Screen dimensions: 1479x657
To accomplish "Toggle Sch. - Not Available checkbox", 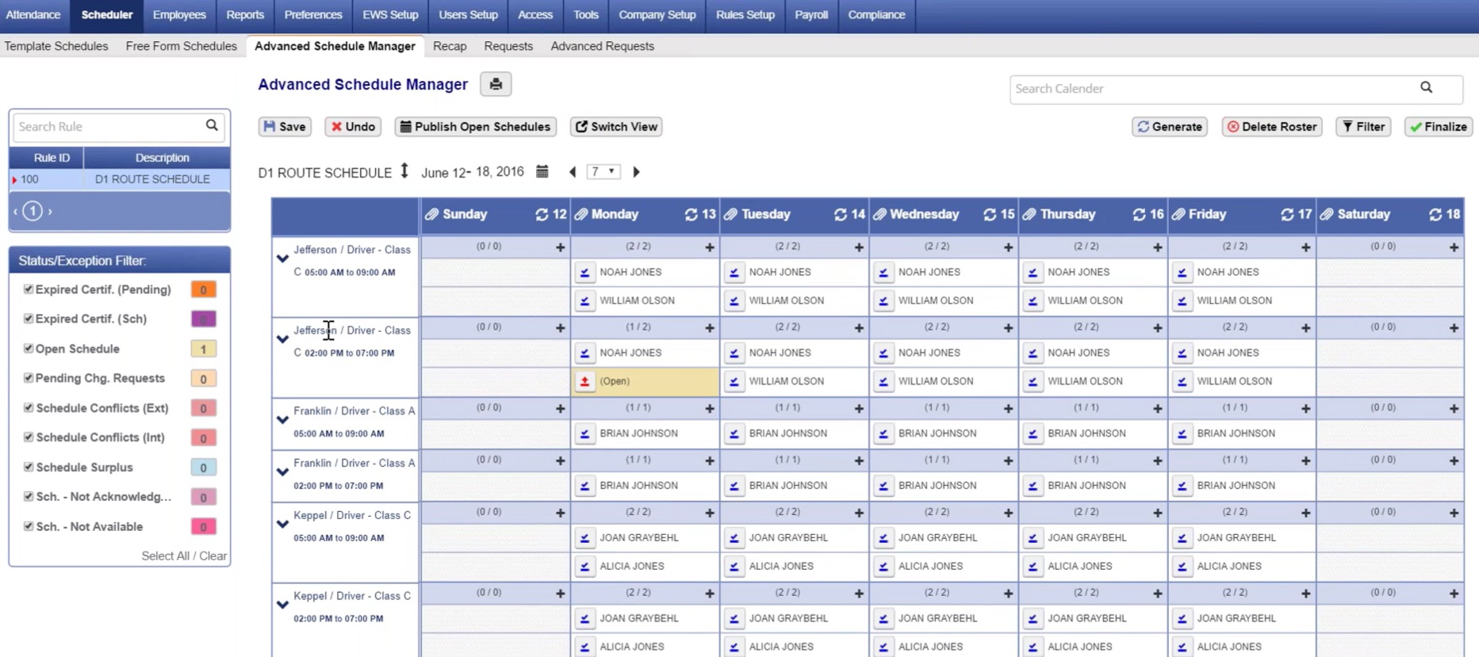I will (29, 525).
